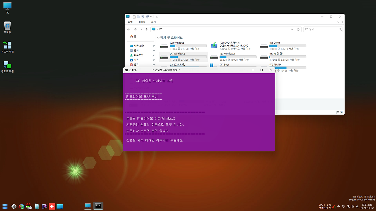Switch Explorer to large icons view

tap(342, 112)
